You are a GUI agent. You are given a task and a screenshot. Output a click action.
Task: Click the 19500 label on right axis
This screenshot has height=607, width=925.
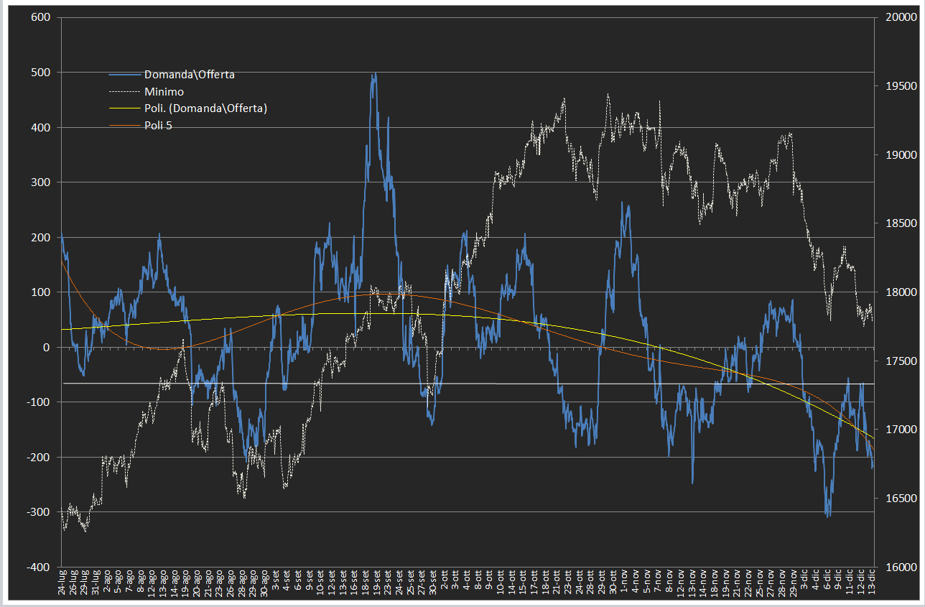901,86
